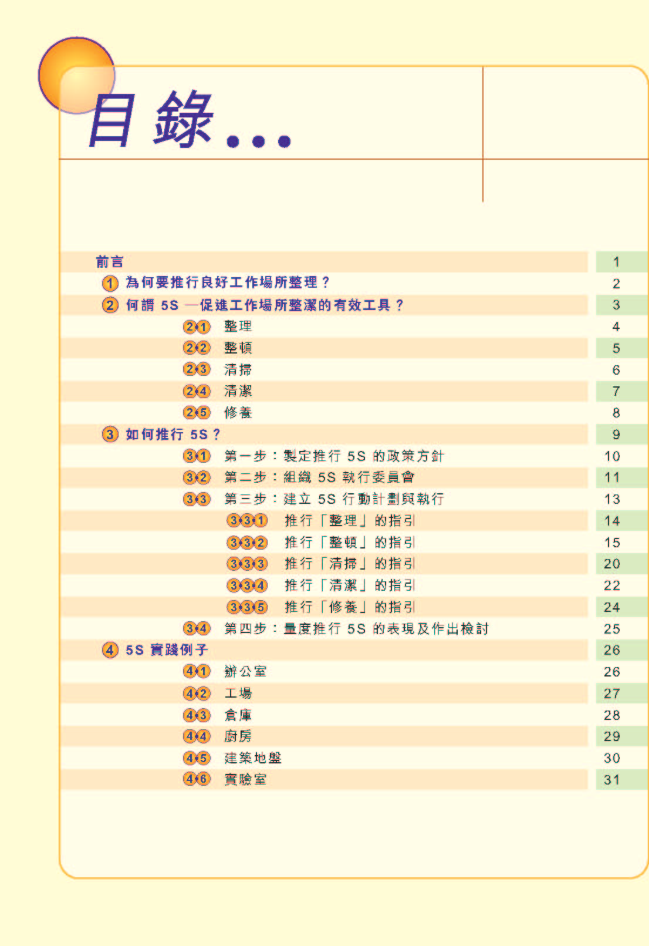Select the 整理 section entry
Viewport: 649px width, 946px height.
pos(238,327)
